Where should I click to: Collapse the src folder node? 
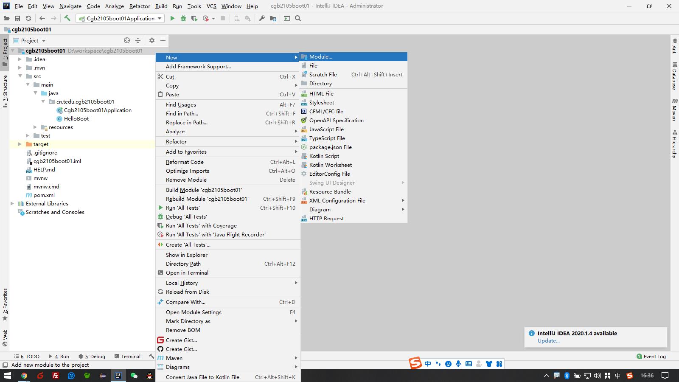[20, 76]
